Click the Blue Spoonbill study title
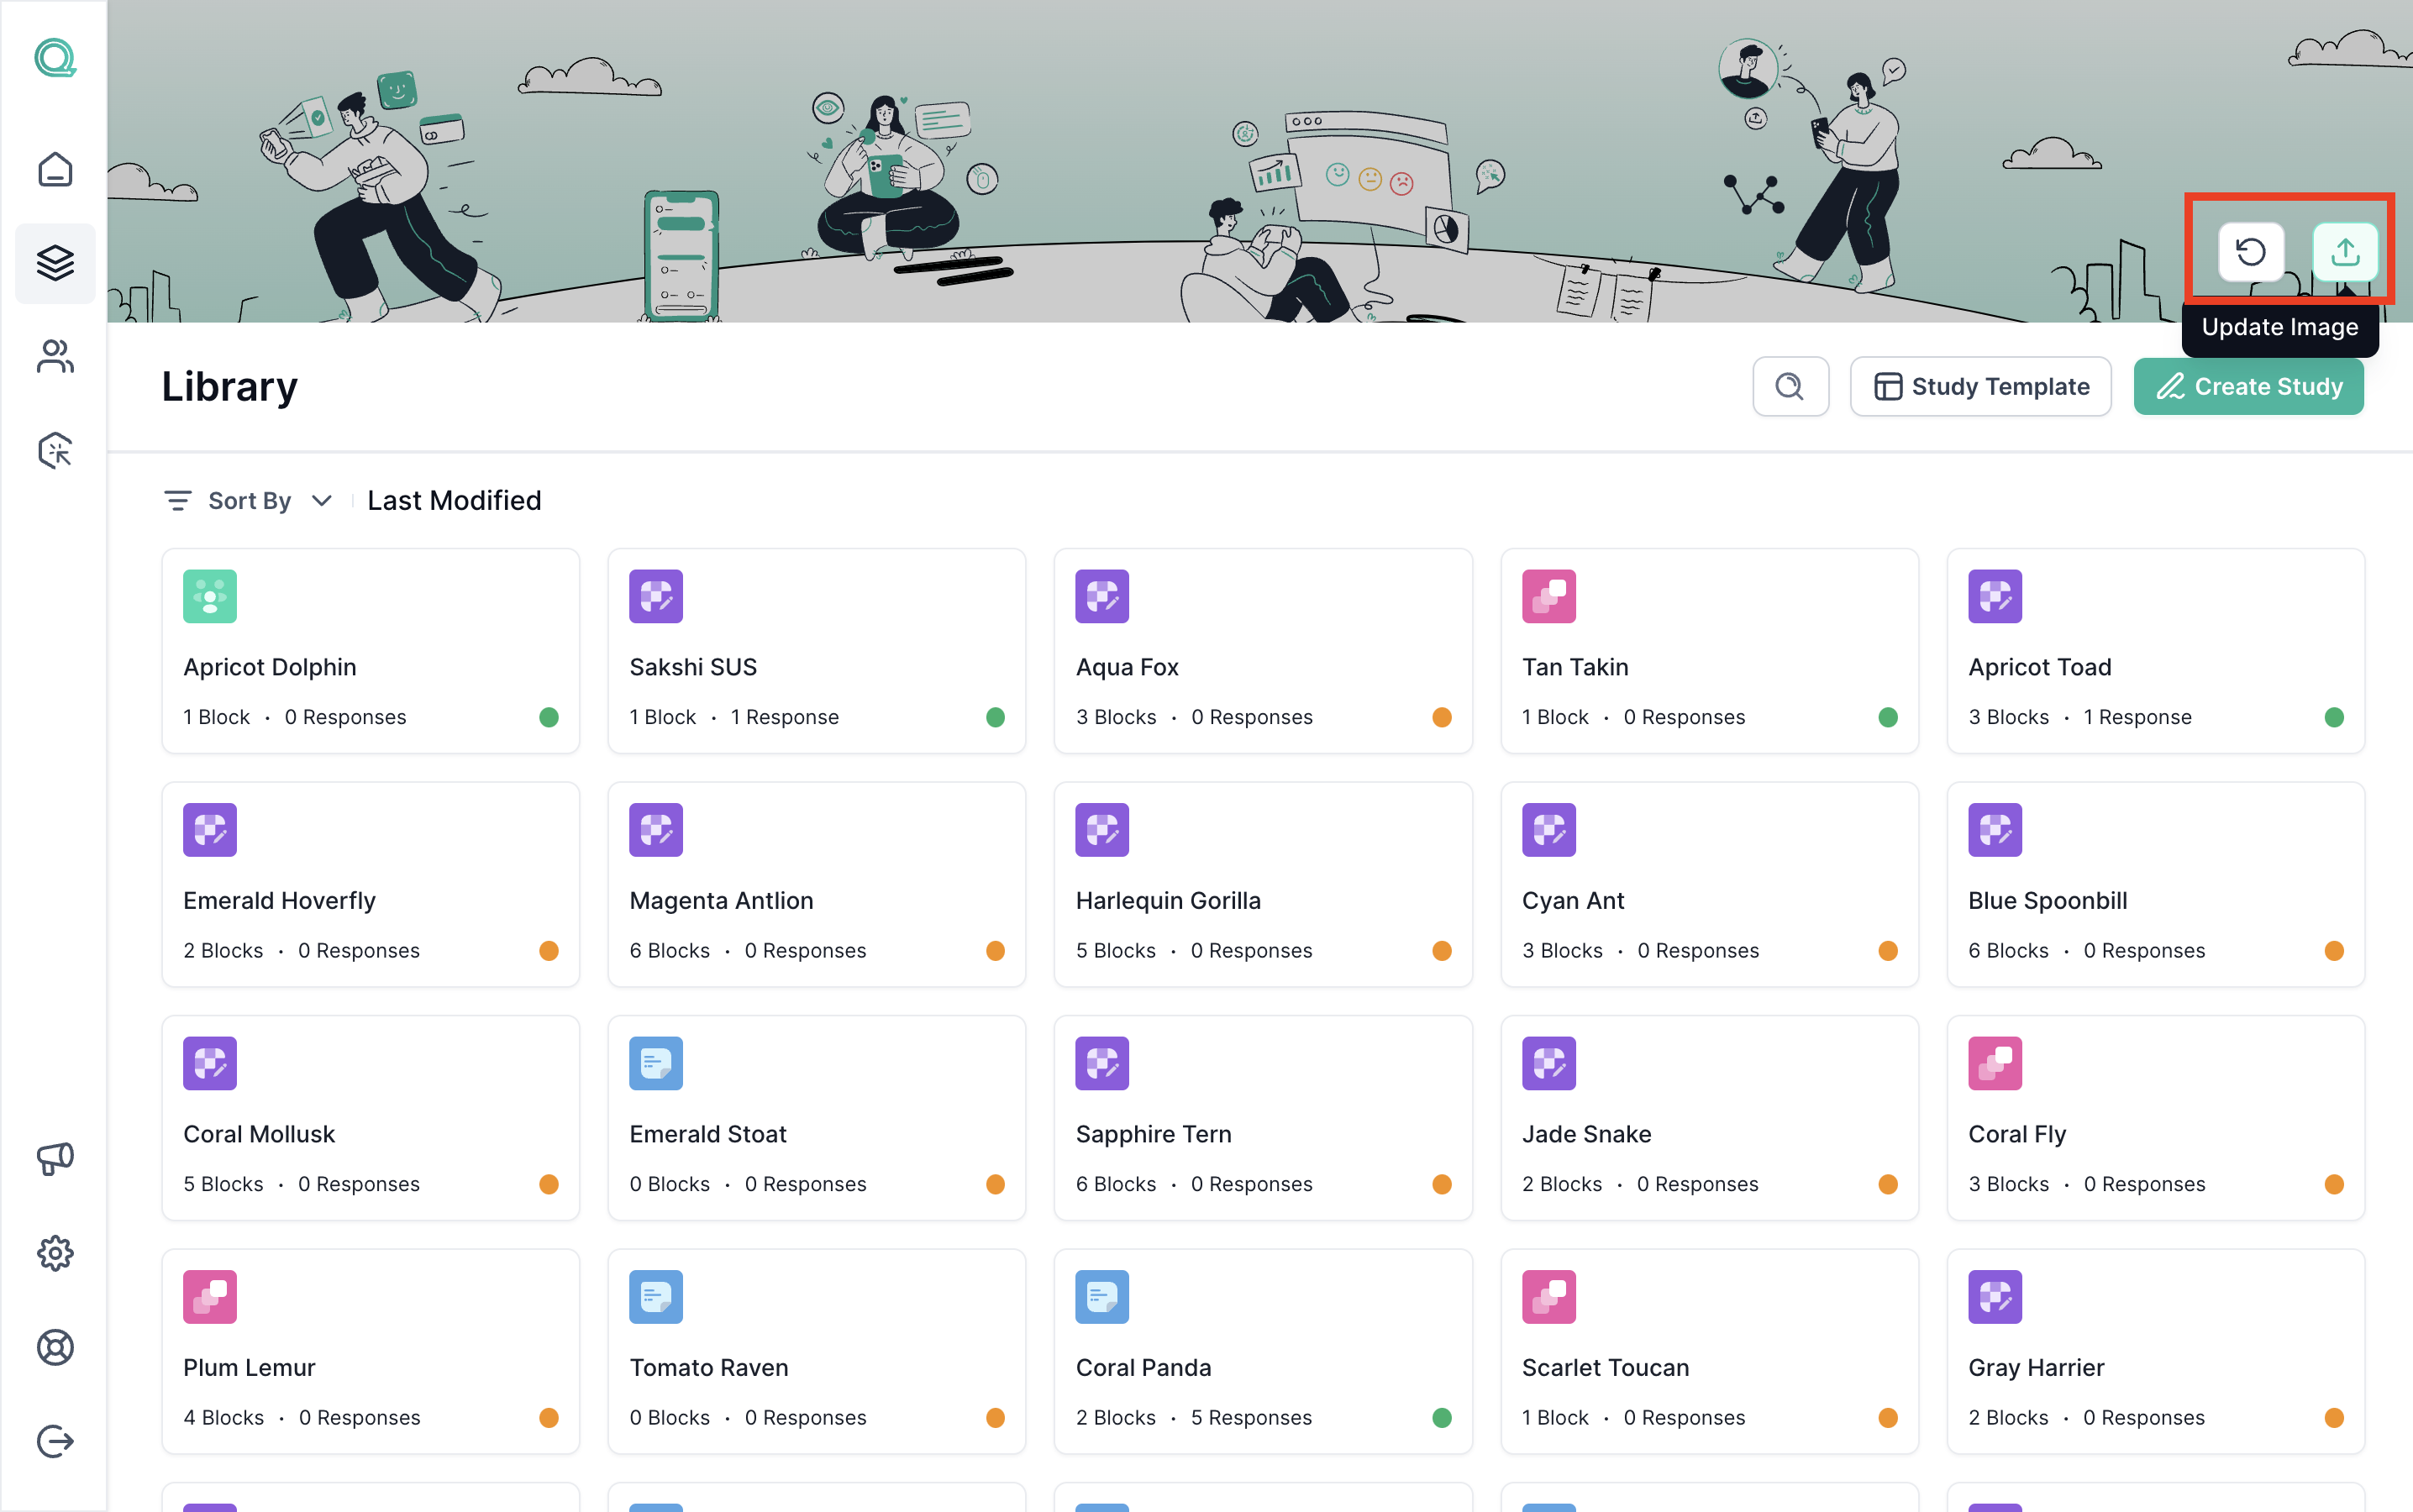 [2047, 900]
